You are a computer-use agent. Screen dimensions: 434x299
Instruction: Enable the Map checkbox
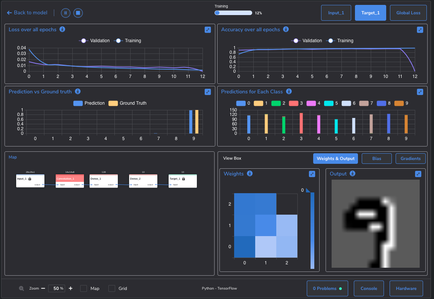[x=84, y=288]
